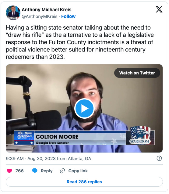The width and height of the screenshot is (169, 194).
Task: Click the Copy link text
Action: pos(78,171)
